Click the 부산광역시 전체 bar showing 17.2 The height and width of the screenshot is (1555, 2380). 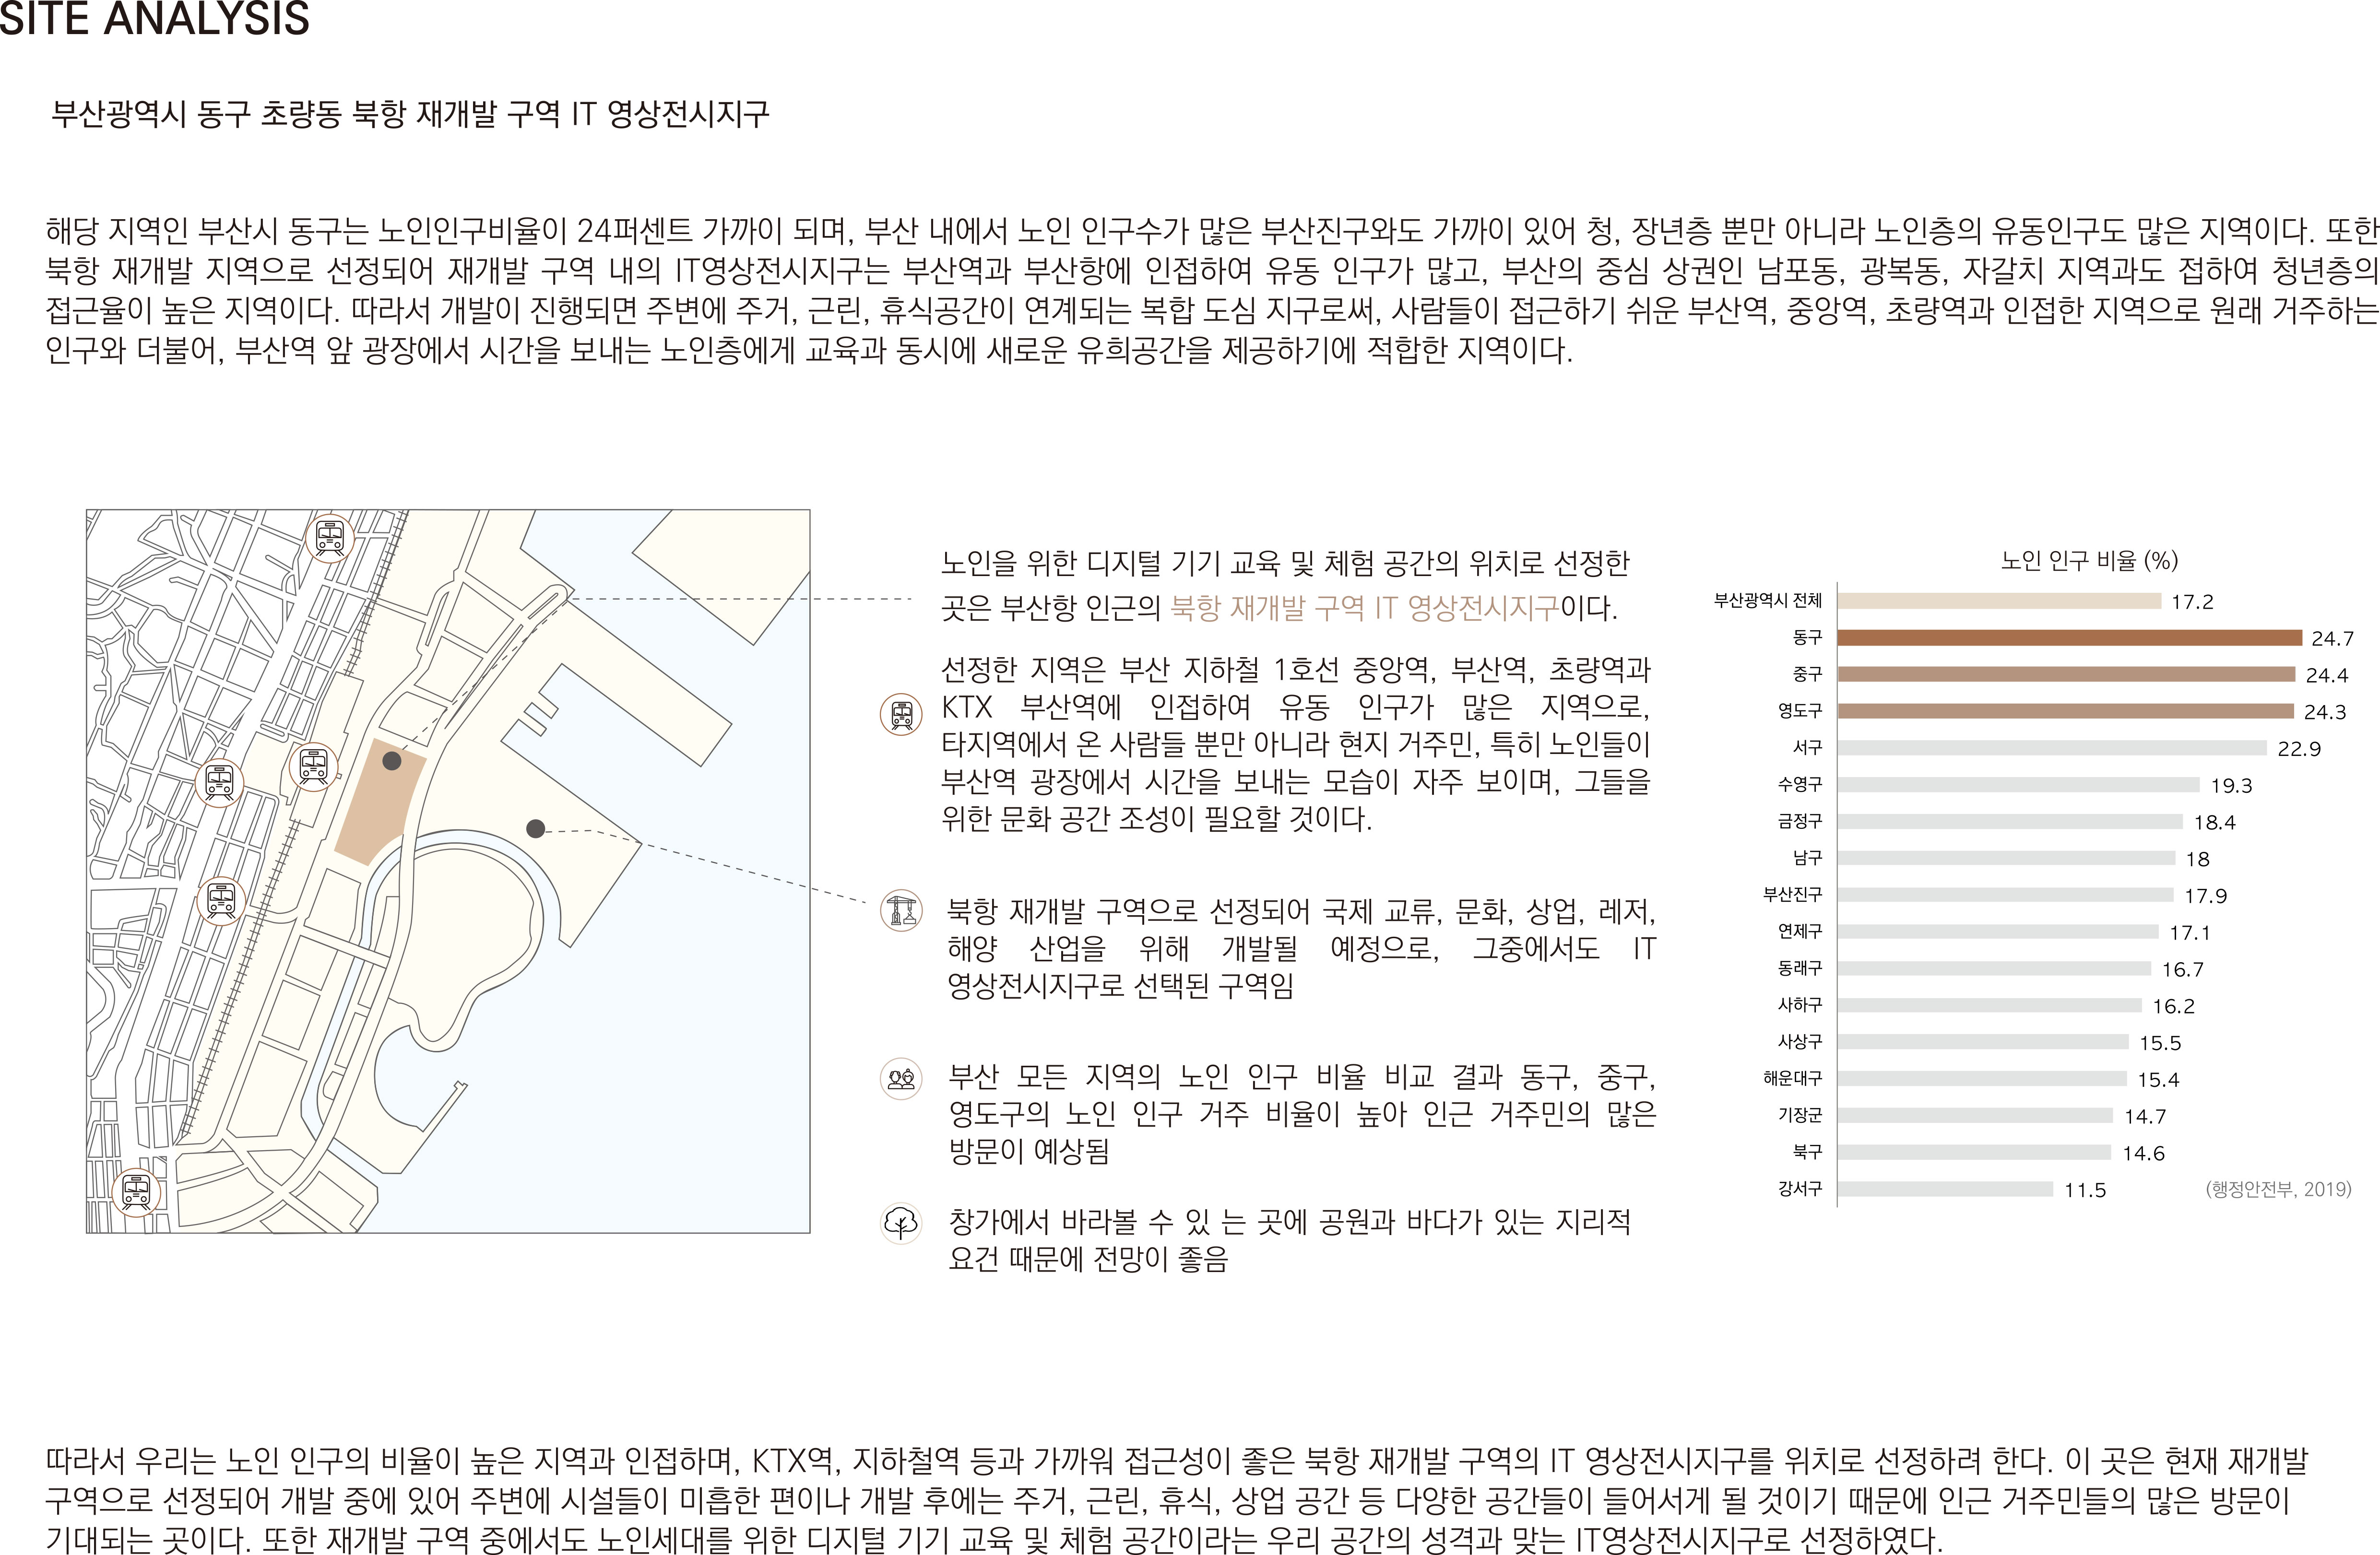pyautogui.click(x=1999, y=601)
